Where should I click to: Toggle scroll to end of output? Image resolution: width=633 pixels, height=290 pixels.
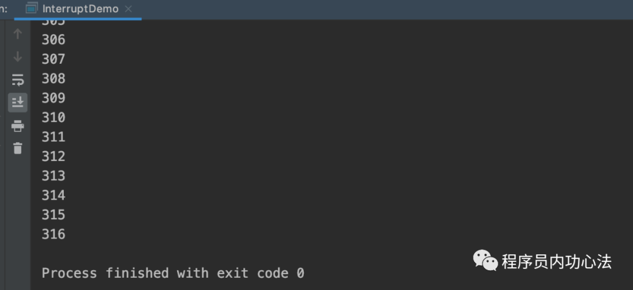[18, 102]
